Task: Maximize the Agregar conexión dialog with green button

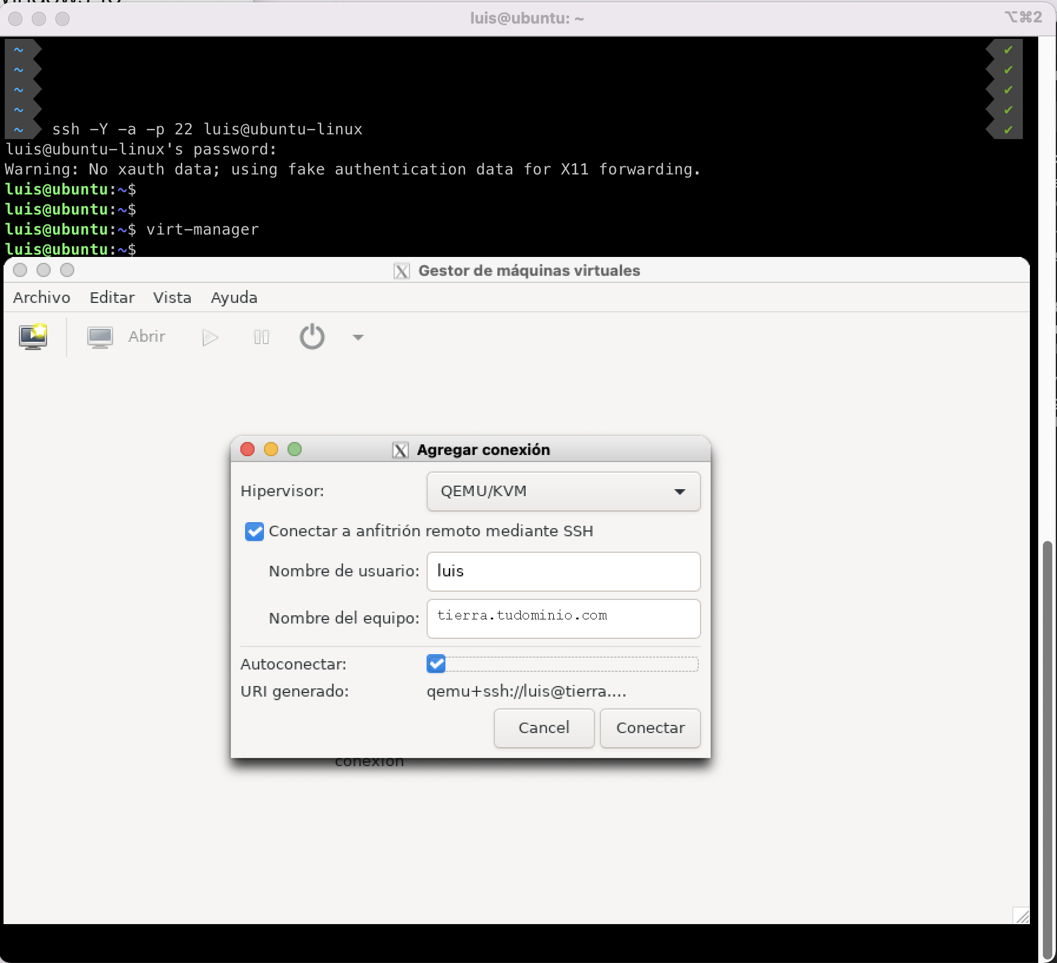Action: coord(295,450)
